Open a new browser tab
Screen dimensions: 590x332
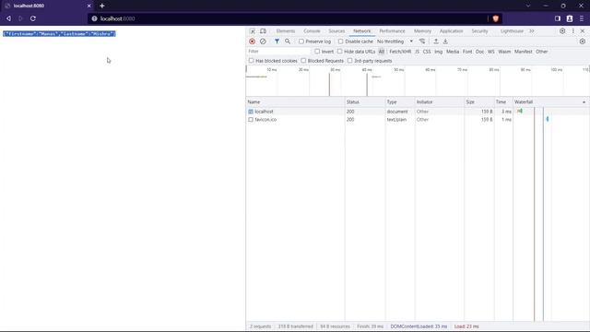point(102,6)
